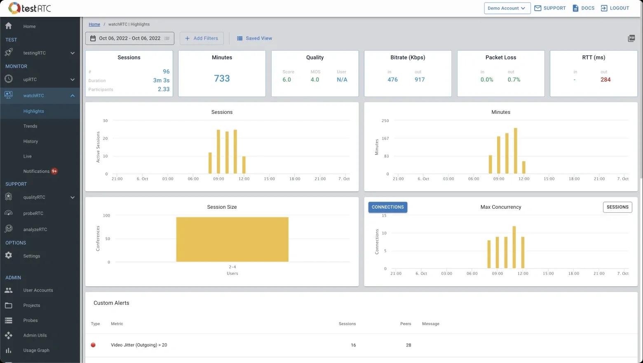Viewport: 643px width, 363px height.
Task: Expand the qualityRTC sidebar section
Action: (x=73, y=197)
